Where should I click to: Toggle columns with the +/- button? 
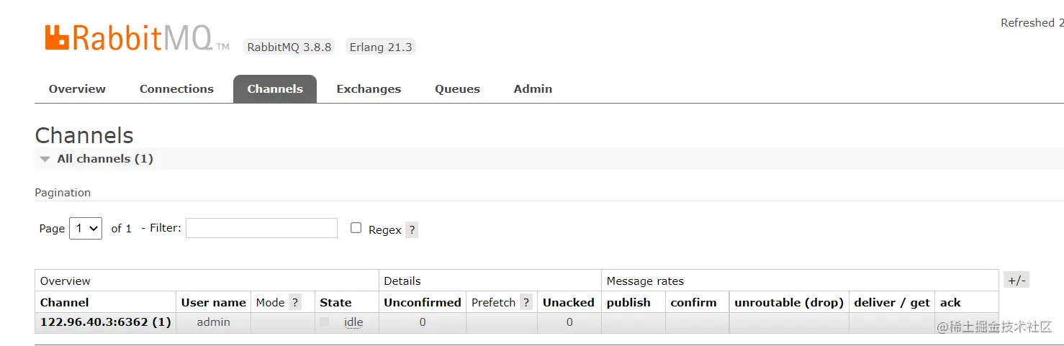pyautogui.click(x=1016, y=281)
